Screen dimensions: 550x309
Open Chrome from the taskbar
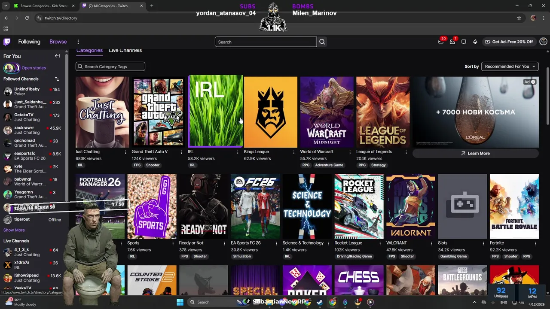pyautogui.click(x=333, y=302)
